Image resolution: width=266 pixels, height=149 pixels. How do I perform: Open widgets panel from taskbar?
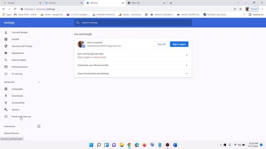point(106,145)
